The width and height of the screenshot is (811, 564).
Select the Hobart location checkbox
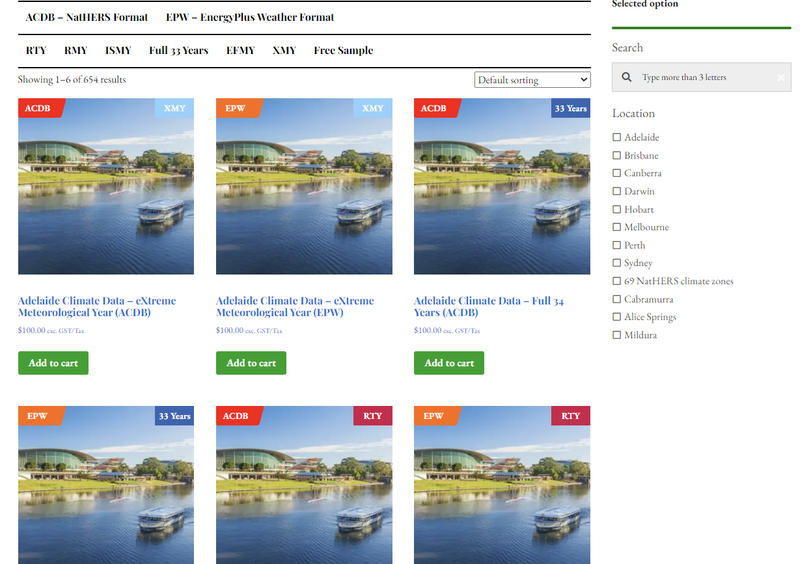(616, 209)
